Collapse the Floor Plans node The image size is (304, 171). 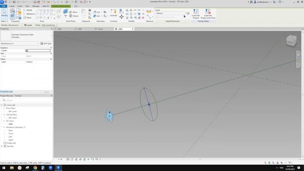point(4,108)
